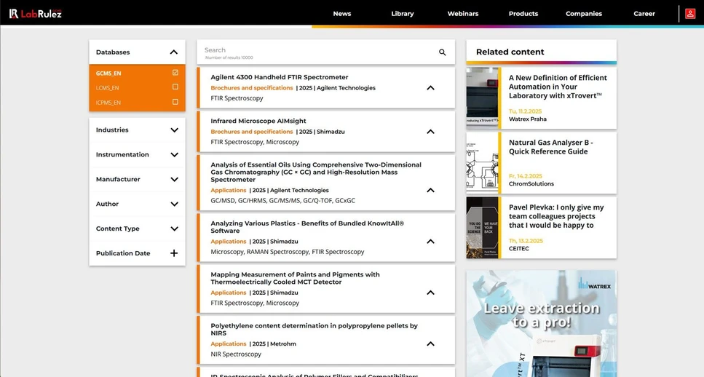Click 'ChromSolutions' source text
704x377 pixels.
pyautogui.click(x=531, y=183)
